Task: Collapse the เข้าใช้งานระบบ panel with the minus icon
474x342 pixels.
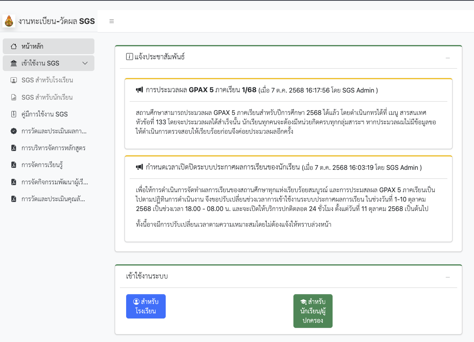Action: point(448,277)
